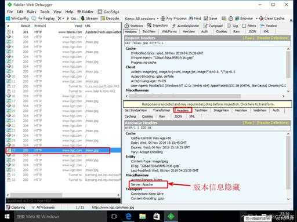Click the 'Pragma: no-cache' header line

pyautogui.click(x=143, y=63)
